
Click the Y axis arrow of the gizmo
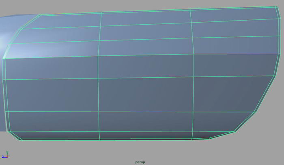tap(7, 152)
